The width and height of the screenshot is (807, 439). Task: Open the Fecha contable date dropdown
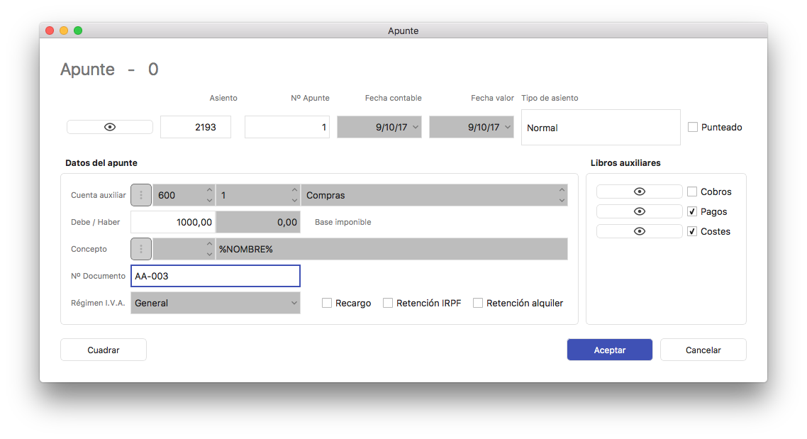coord(415,128)
